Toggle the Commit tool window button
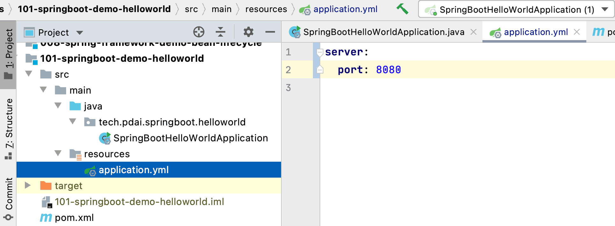 pos(8,197)
